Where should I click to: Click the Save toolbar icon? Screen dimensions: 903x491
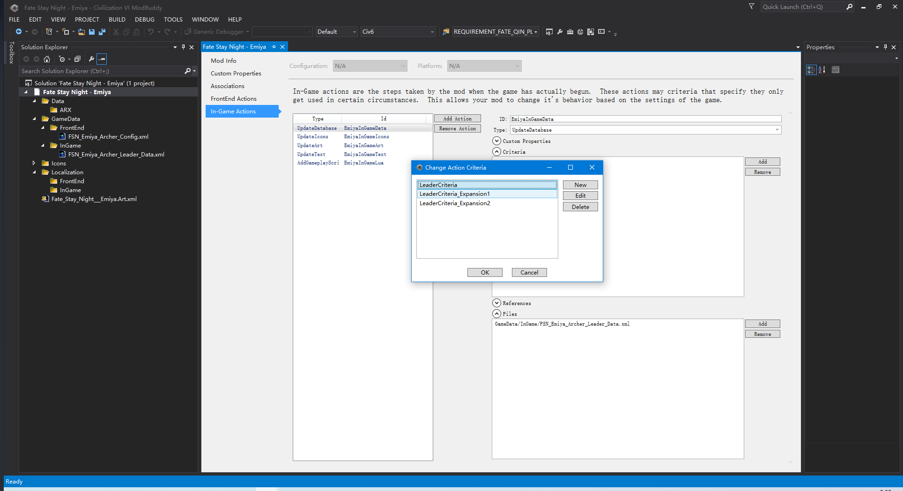click(x=92, y=32)
